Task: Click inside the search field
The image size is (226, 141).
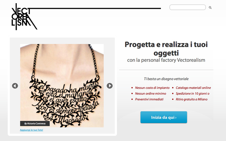Action: [188, 7]
